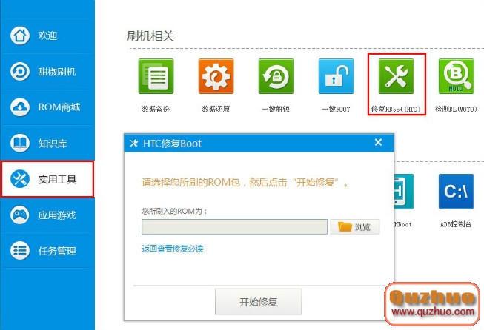Viewport: 484px width, 330px height.
Task: Open the 欢迎 welcome page
Action: [x=47, y=36]
